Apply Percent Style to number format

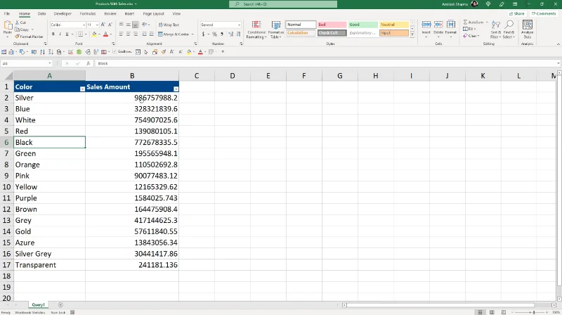tap(214, 34)
